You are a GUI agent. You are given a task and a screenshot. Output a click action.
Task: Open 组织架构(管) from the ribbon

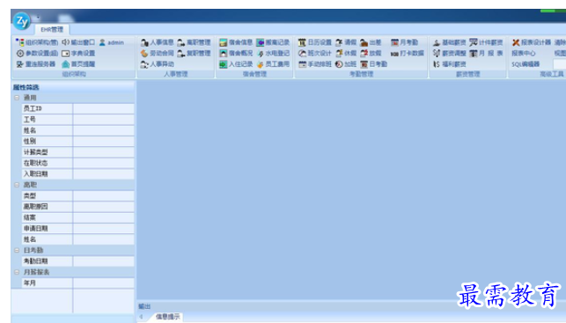click(37, 42)
